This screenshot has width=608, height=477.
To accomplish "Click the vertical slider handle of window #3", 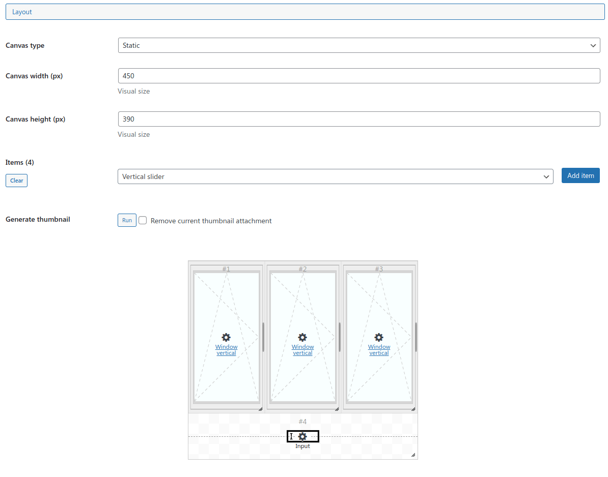I will pos(416,337).
